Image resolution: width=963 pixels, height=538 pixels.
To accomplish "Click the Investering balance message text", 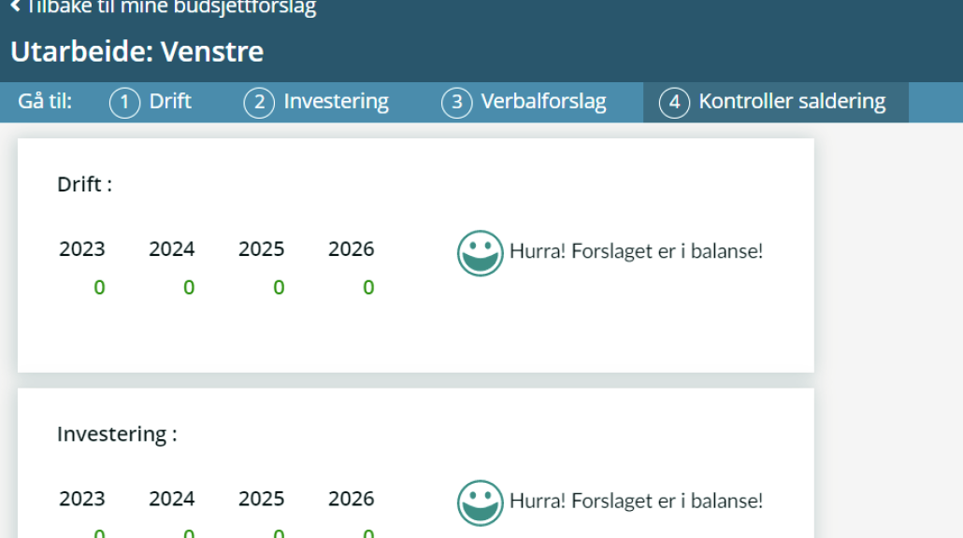I will click(x=637, y=501).
